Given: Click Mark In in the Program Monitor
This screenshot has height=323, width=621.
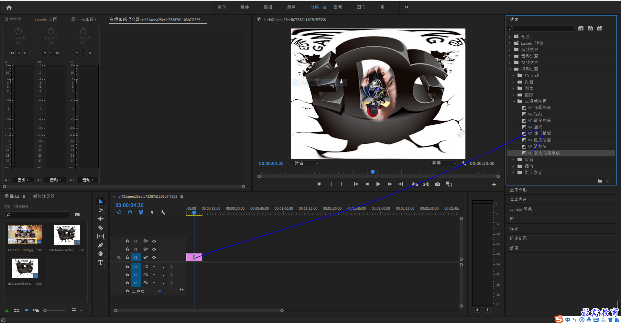Looking at the screenshot, I should pos(331,184).
